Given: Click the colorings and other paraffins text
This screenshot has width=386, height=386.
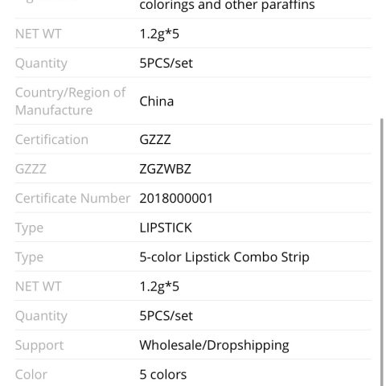Looking at the screenshot, I should pyautogui.click(x=227, y=6).
